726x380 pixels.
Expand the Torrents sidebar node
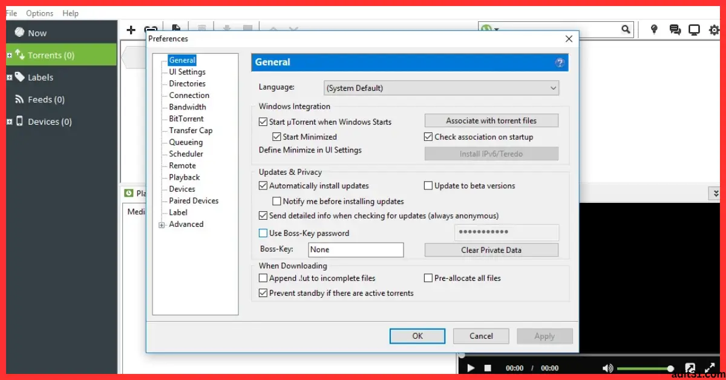[9, 55]
